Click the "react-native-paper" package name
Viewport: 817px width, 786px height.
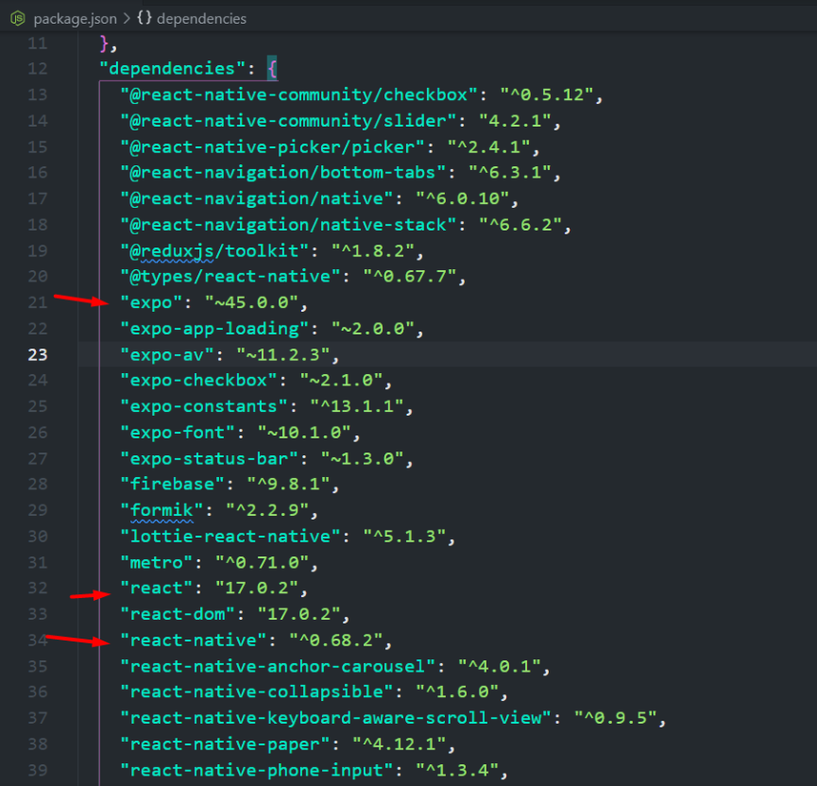tap(225, 743)
